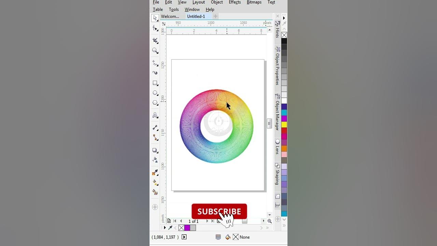This screenshot has height=246, width=437.
Task: Open the View menu
Action: click(x=182, y=2)
